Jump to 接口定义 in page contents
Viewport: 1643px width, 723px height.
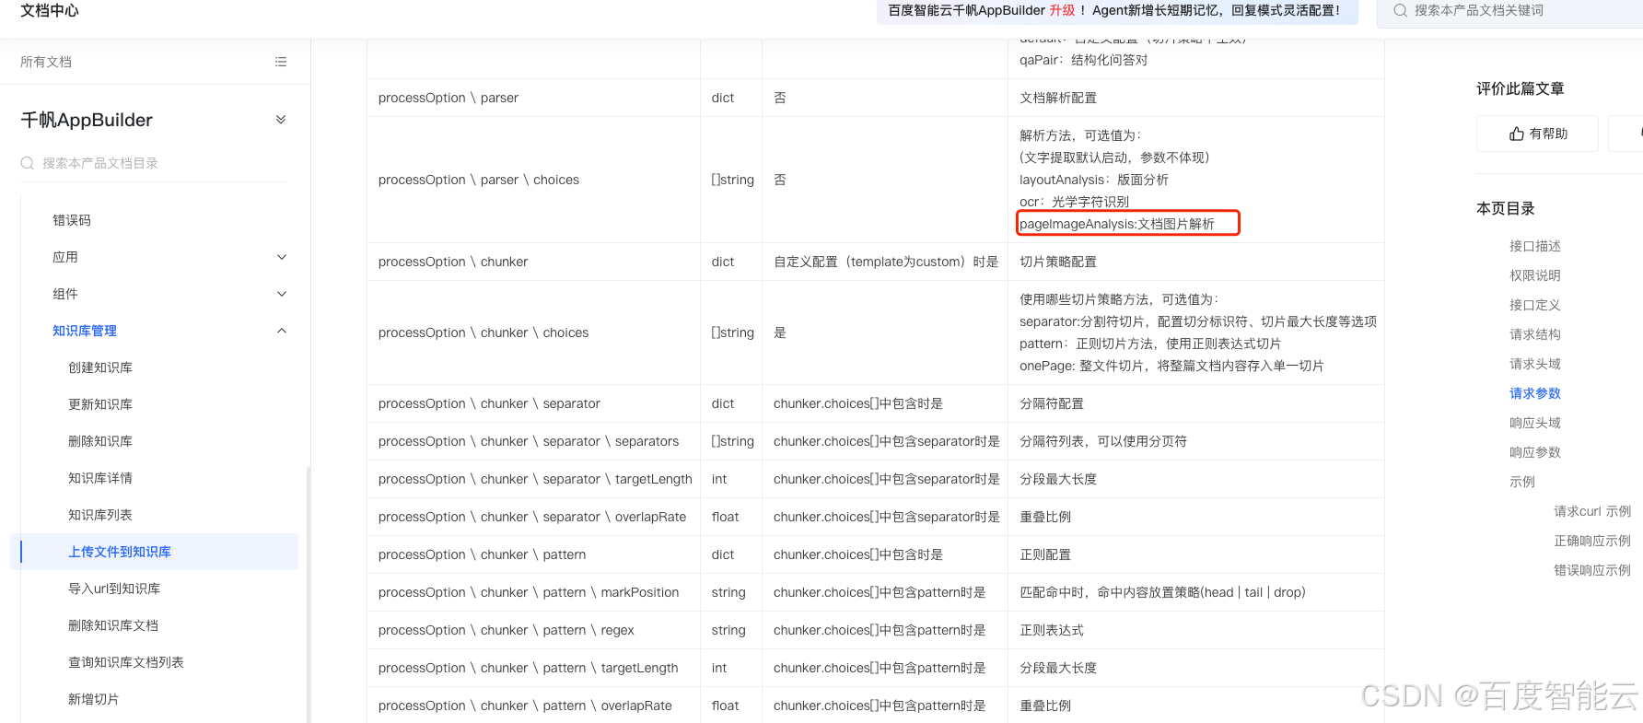coord(1535,305)
